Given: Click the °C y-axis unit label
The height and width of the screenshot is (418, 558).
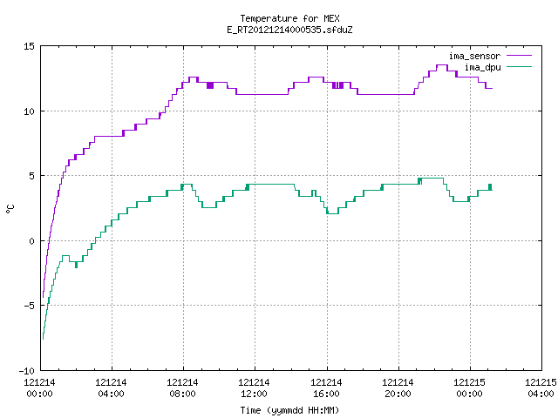Looking at the screenshot, I should pyautogui.click(x=10, y=209).
